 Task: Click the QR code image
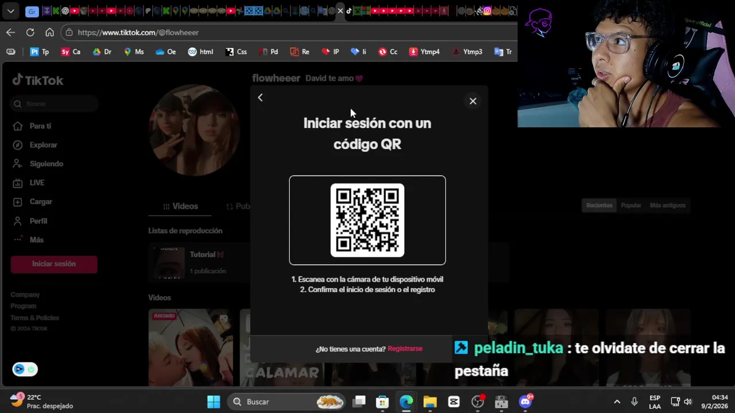(367, 220)
